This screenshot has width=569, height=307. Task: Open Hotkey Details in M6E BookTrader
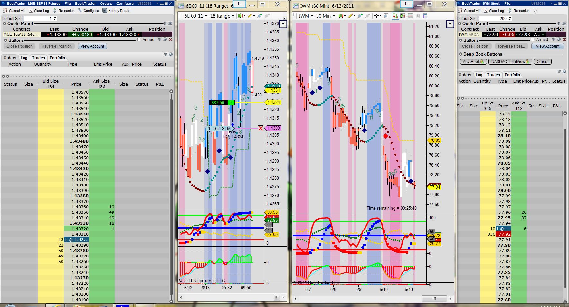coord(116,11)
